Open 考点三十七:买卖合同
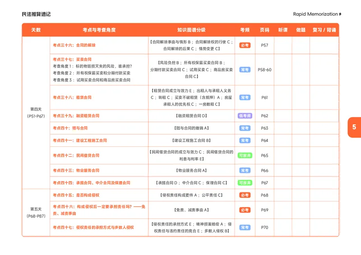This screenshot has height=255, width=361. coord(72,59)
